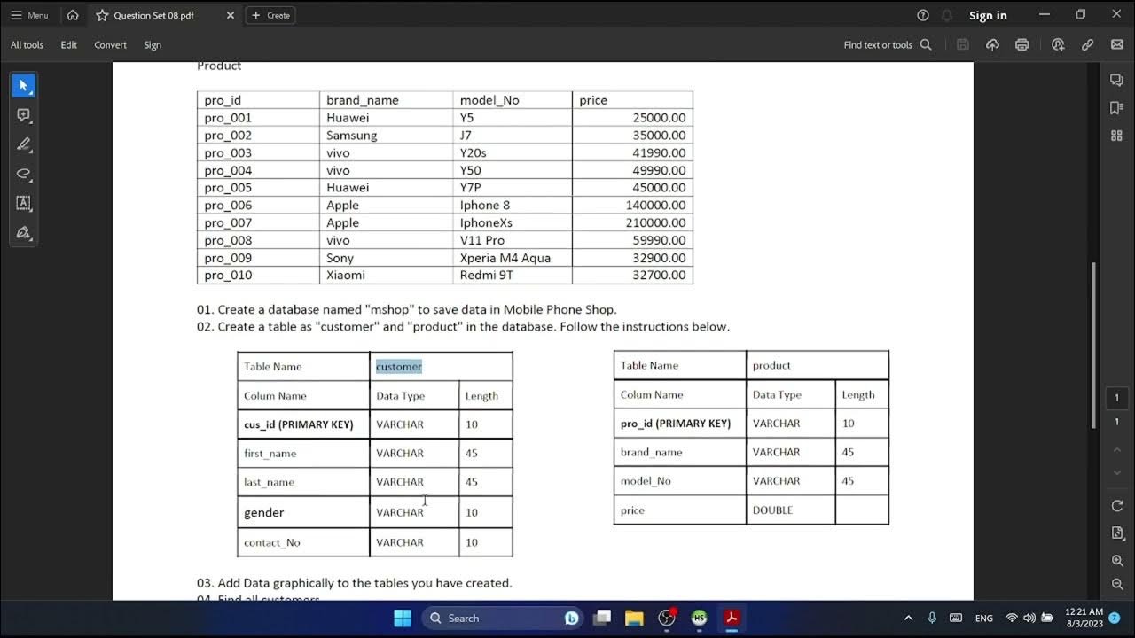1135x638 pixels.
Task: Open the Edit menu
Action: (x=69, y=44)
